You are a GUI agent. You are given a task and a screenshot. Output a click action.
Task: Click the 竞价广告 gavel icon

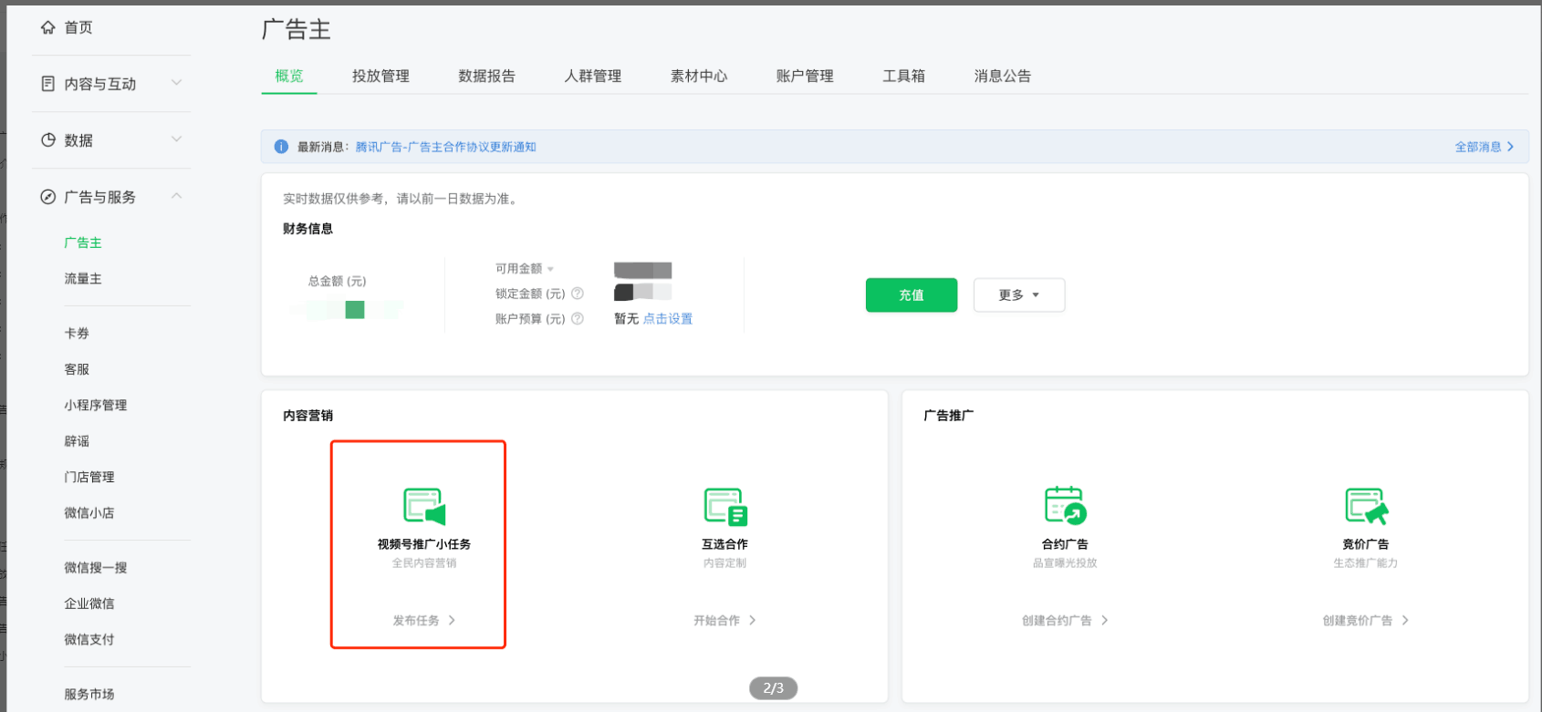click(1366, 506)
